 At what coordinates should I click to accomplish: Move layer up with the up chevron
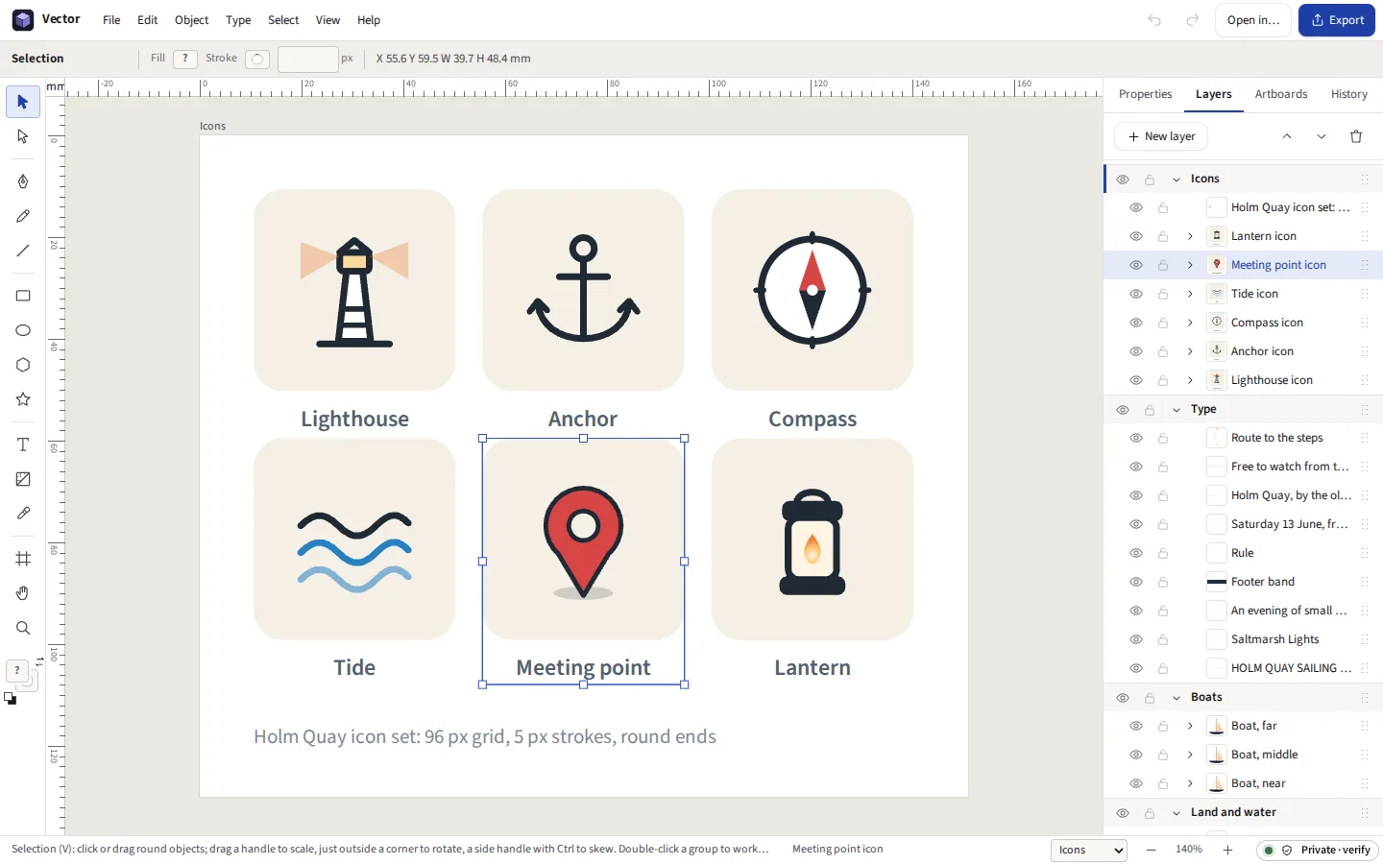(x=1287, y=136)
